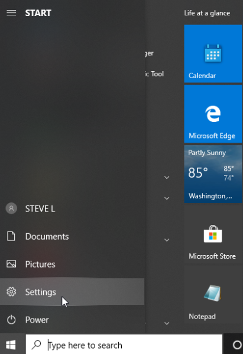Open the STEVE L account avatar
Image resolution: width=243 pixels, height=354 pixels.
pyautogui.click(x=11, y=208)
